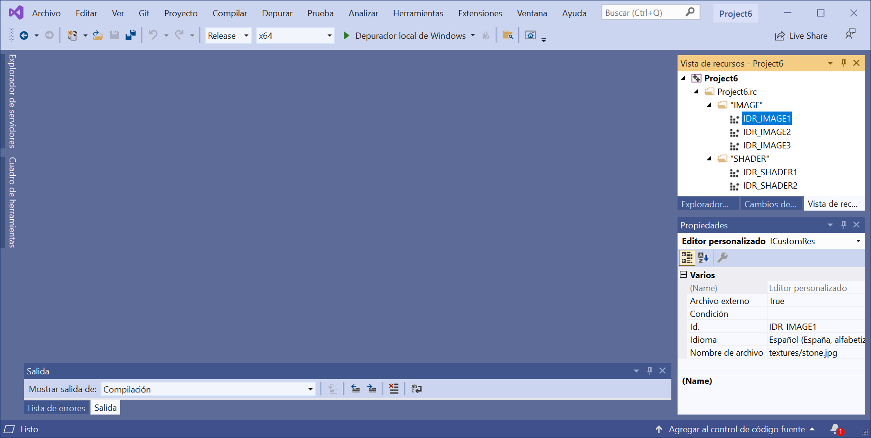Open the Compilar menu
The image size is (871, 438).
pos(229,13)
